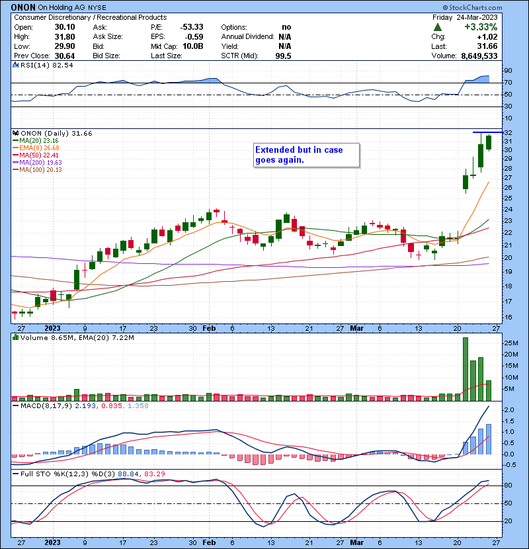The image size is (529, 549).
Task: Click the most recent candlestick on the price chart
Action: (489, 142)
